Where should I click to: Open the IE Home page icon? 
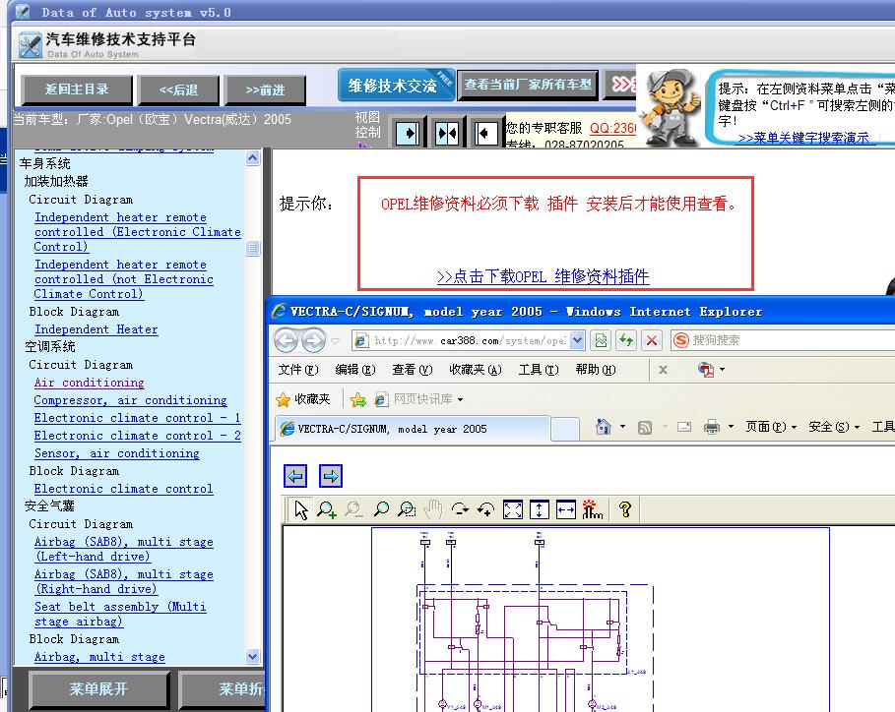coord(604,427)
